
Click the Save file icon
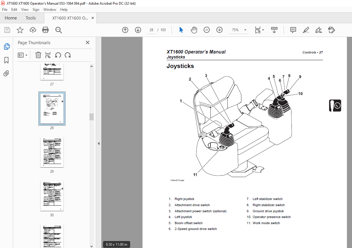point(7,30)
